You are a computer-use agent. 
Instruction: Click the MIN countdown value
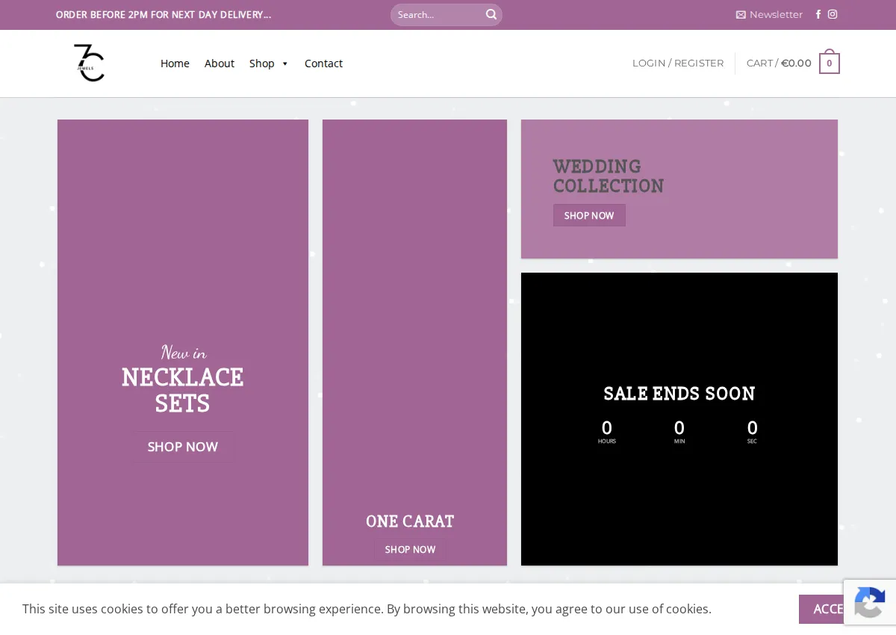click(679, 428)
